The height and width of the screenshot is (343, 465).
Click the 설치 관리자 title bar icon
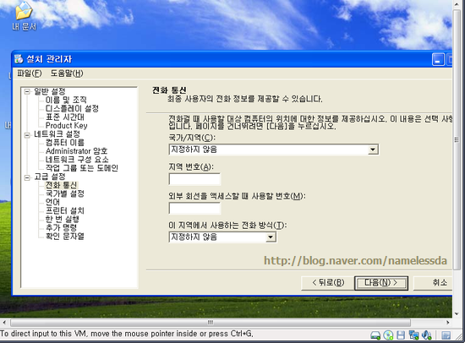(19, 58)
